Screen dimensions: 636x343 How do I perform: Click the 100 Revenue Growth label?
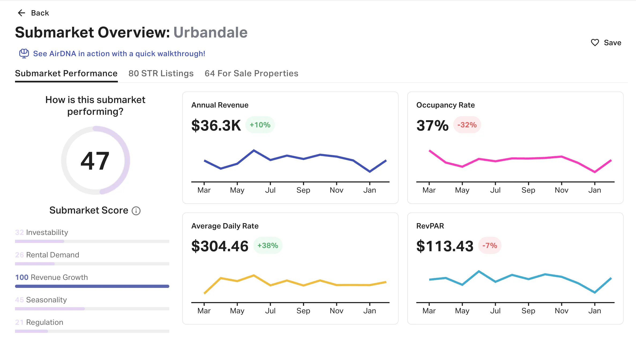tap(51, 277)
